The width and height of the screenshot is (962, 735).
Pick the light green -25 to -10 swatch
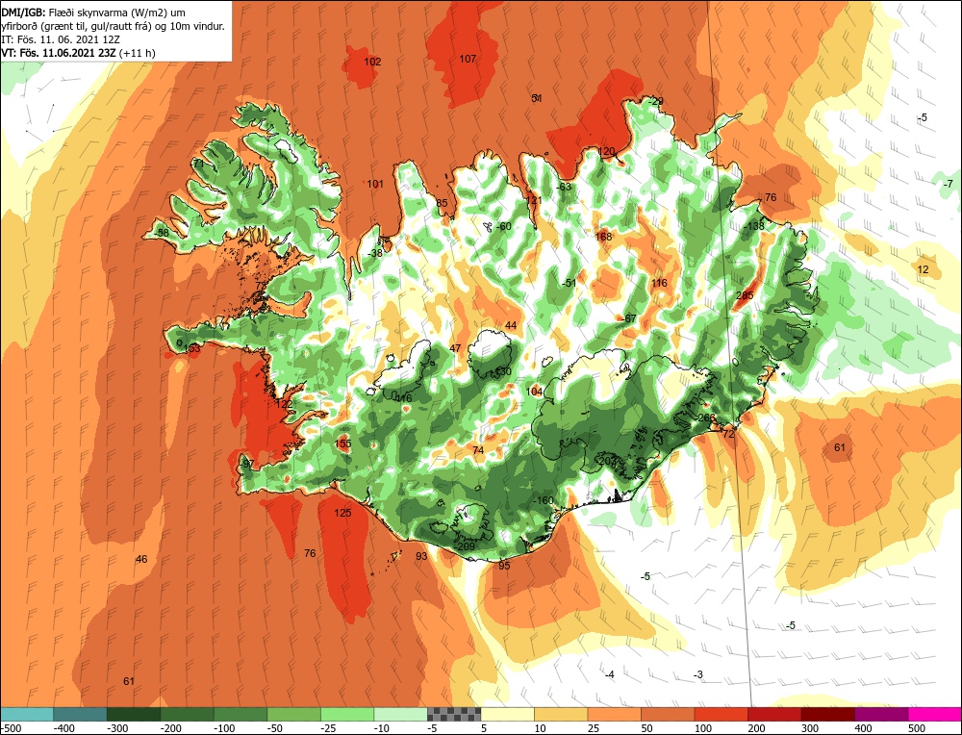(347, 714)
